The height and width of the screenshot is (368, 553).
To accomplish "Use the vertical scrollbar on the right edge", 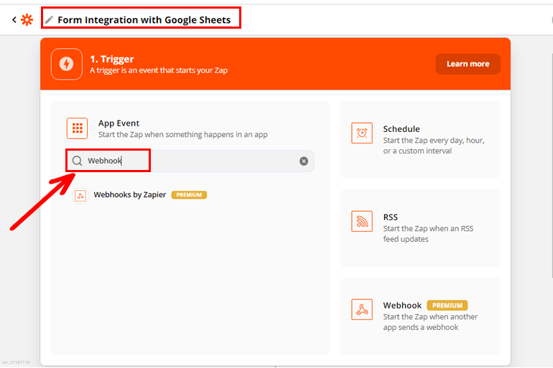I will click(x=552, y=166).
